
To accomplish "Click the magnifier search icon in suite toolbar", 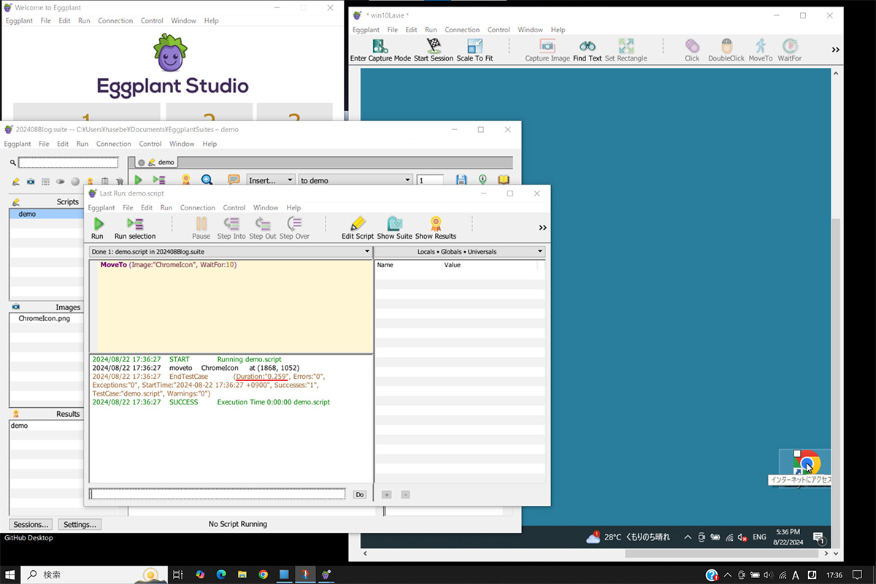I will [x=207, y=180].
